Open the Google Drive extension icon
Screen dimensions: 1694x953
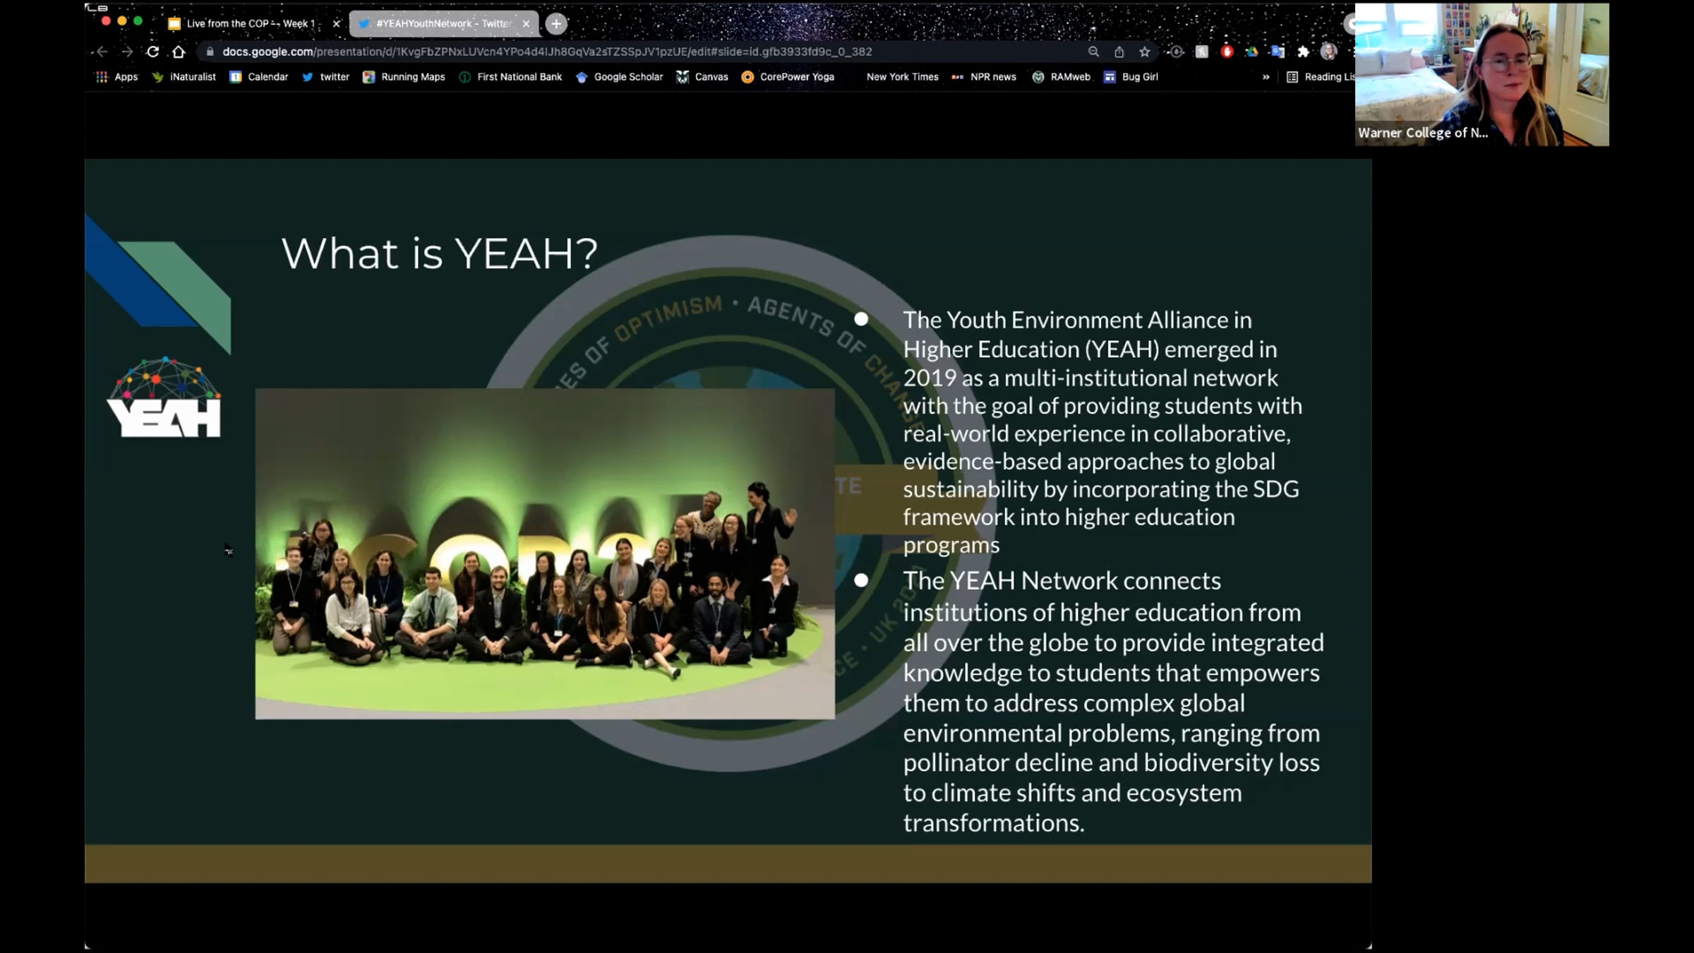pos(1251,52)
